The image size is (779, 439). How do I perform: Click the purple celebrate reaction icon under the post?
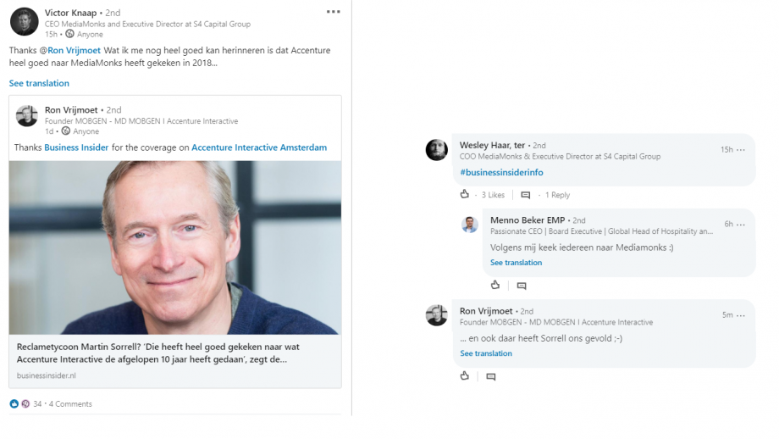(25, 403)
